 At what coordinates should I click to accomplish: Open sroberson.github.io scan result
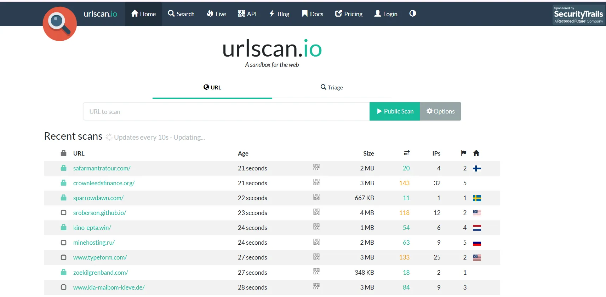(x=99, y=213)
